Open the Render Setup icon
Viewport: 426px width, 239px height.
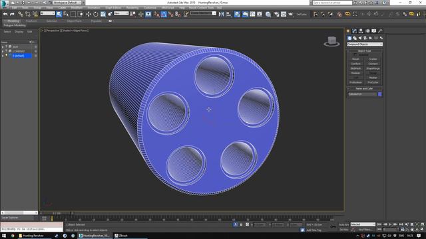[x=276, y=14]
